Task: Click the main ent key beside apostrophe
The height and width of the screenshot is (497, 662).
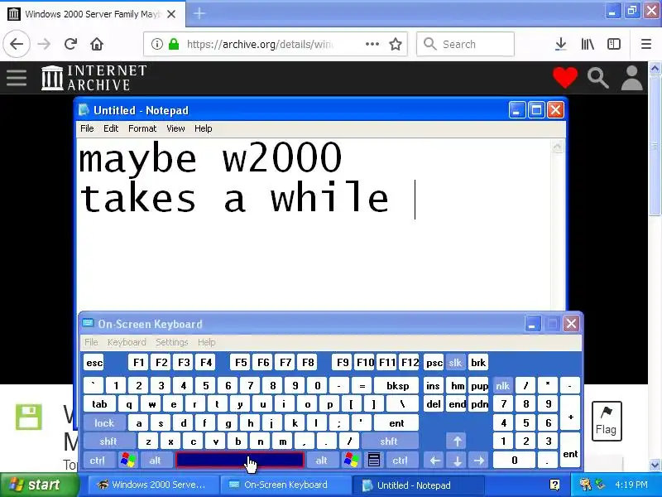Action: (396, 423)
